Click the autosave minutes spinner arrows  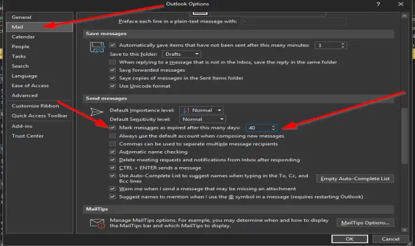tap(343, 45)
